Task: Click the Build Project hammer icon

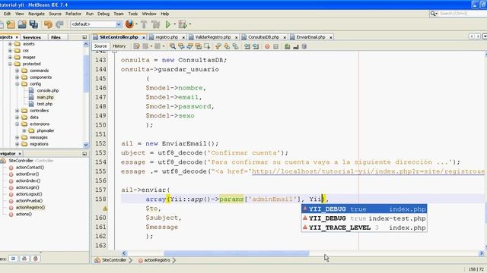Action: (x=144, y=24)
